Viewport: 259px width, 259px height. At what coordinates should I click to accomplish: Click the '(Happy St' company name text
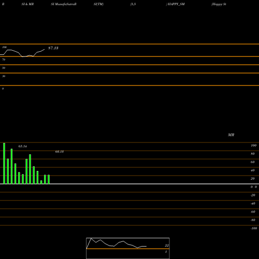(x=219, y=4)
